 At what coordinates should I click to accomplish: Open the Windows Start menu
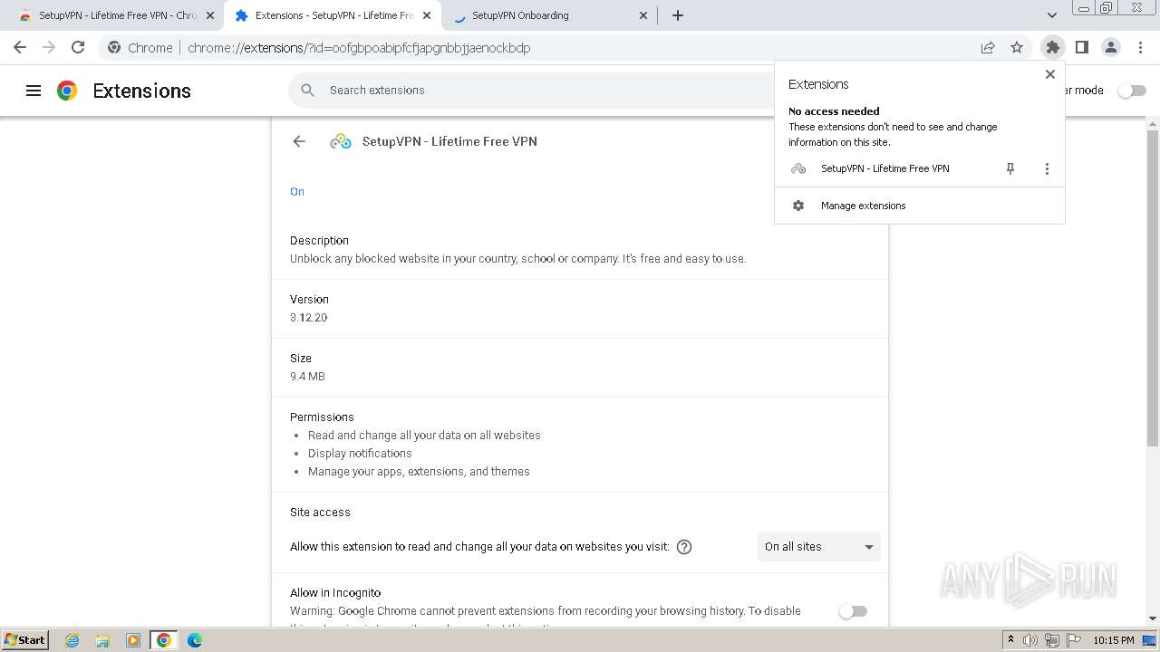[x=24, y=640]
